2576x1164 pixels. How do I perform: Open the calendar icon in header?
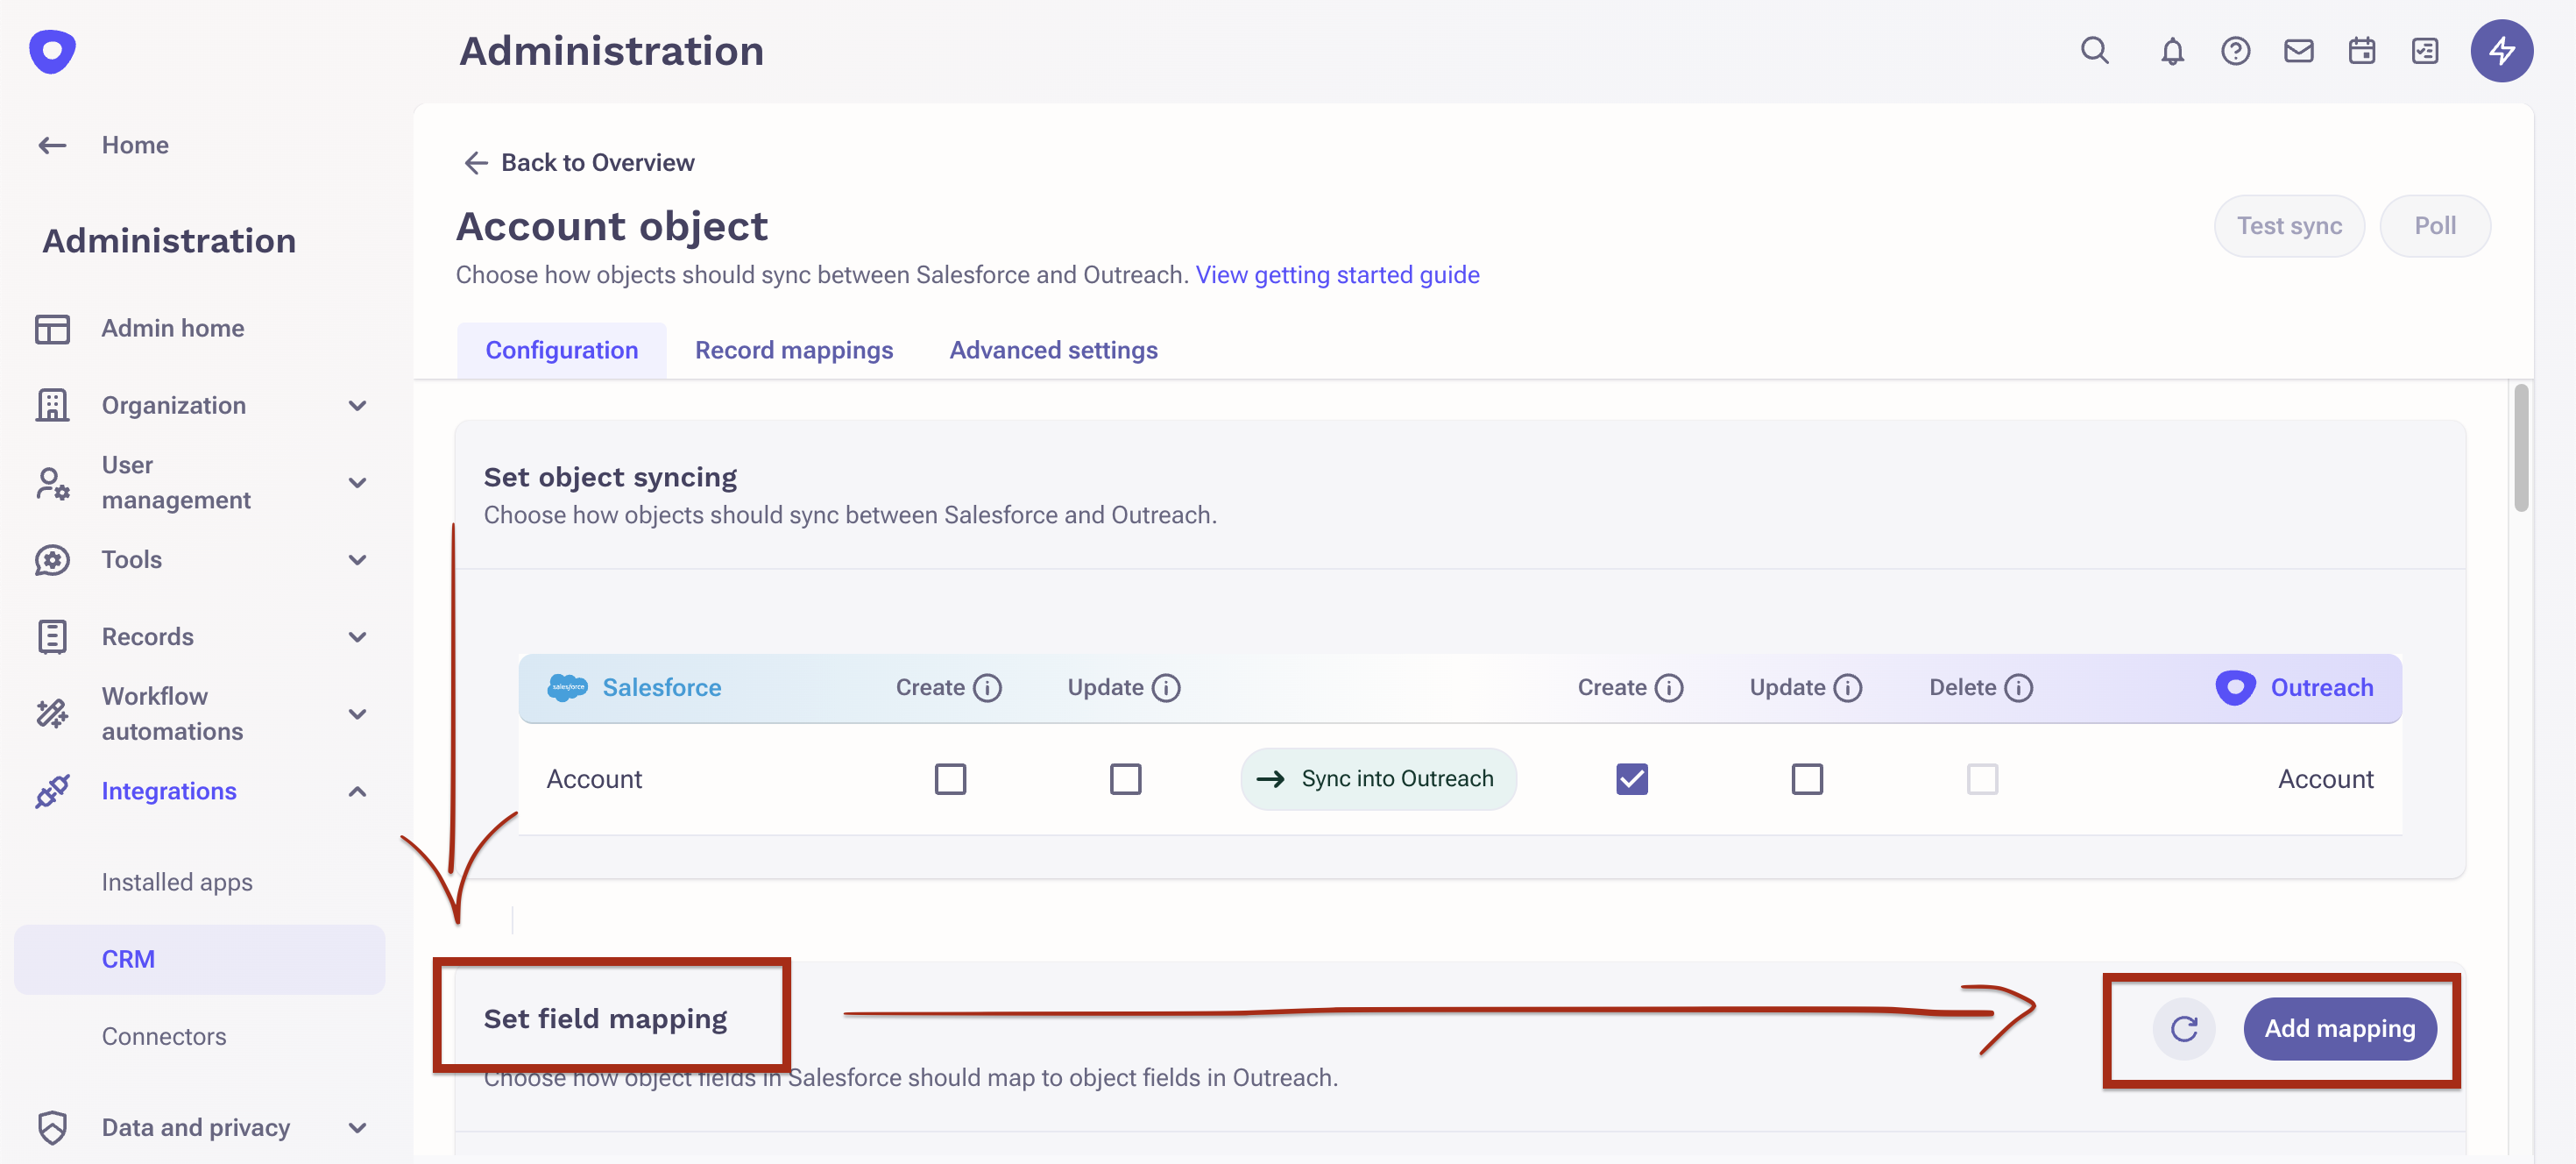[x=2361, y=51]
